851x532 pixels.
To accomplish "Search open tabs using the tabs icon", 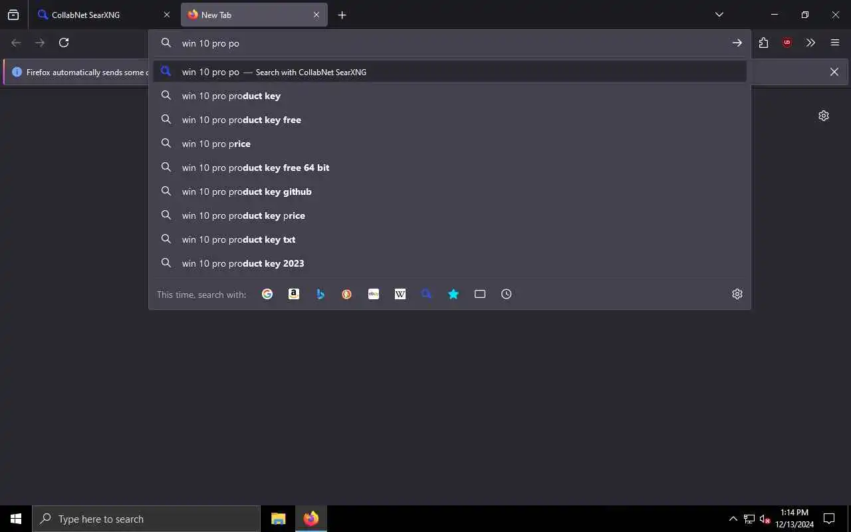I will click(480, 294).
